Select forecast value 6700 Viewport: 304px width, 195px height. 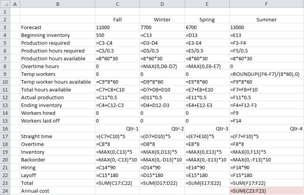pos(207,27)
